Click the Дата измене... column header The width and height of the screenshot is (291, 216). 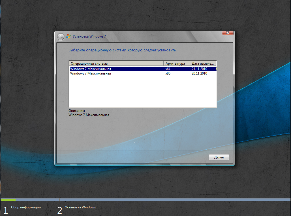(203, 64)
